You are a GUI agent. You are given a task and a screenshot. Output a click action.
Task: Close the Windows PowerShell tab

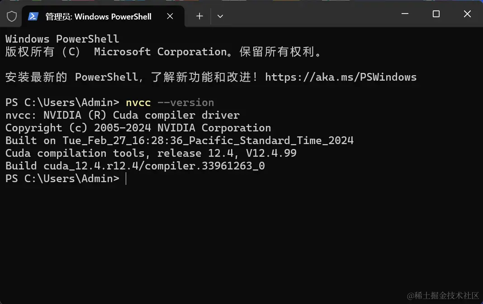coord(170,16)
